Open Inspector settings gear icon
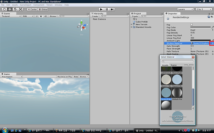214x133 pixels. click(x=212, y=17)
